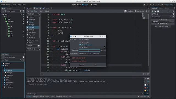This screenshot has height=99, width=176.
Task: Open Online Docs
Action: tap(129, 11)
